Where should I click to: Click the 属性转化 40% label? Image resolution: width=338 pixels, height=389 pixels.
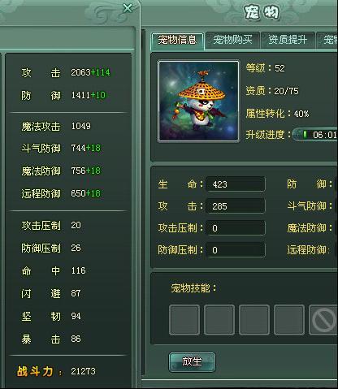(277, 114)
